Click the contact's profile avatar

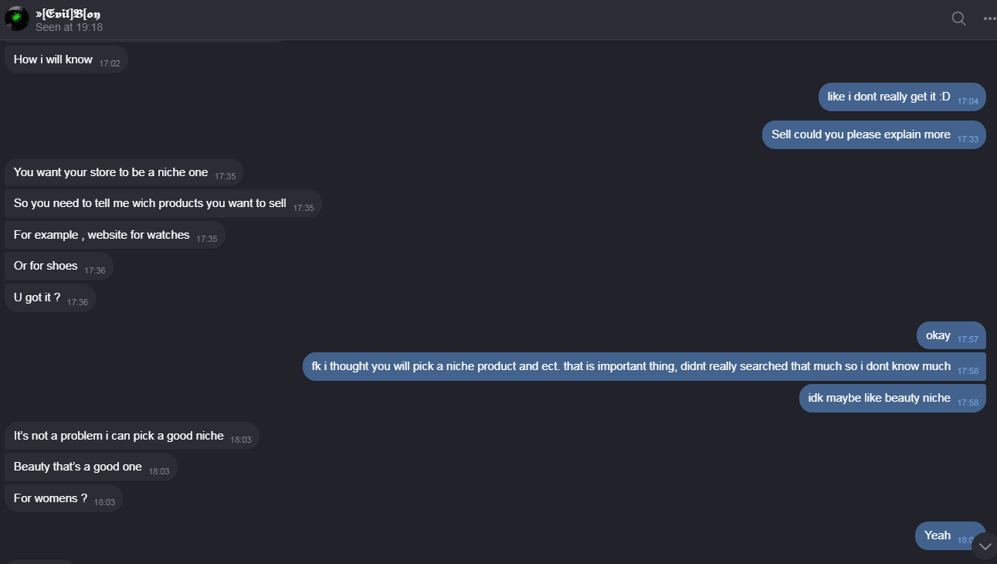(17, 19)
